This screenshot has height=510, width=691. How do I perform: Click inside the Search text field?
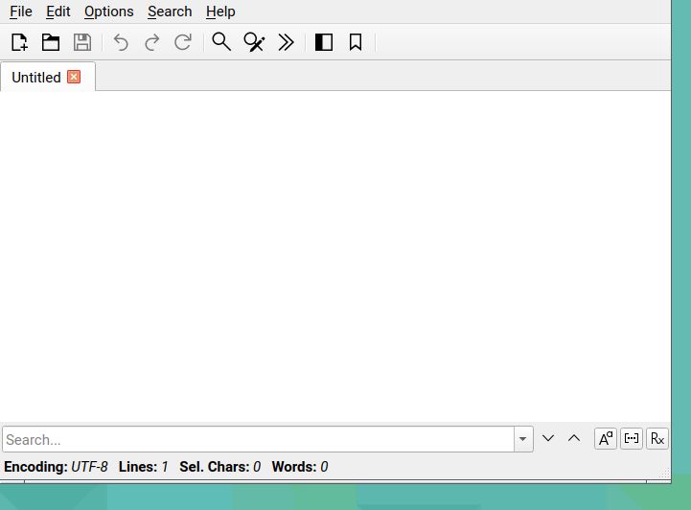click(259, 439)
